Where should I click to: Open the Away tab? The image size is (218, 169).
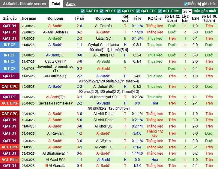71,4
